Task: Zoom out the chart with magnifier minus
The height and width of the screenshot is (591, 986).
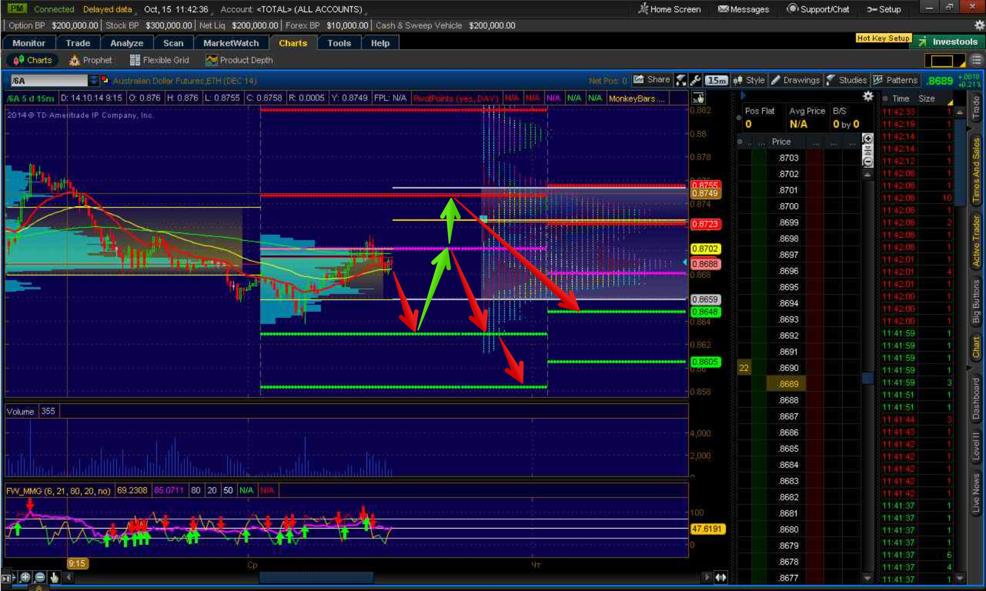Action: [40, 577]
